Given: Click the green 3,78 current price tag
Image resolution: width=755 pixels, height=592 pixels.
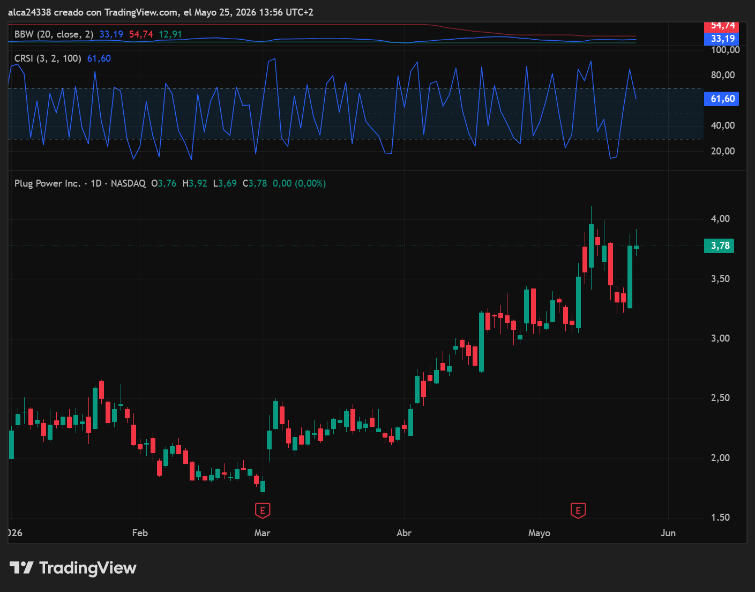Looking at the screenshot, I should [x=719, y=246].
